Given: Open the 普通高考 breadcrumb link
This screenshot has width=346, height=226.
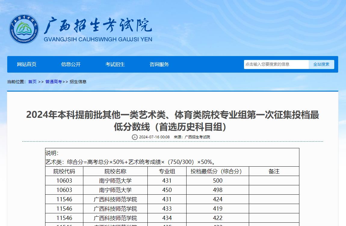Looking at the screenshot, I should 52,81.
